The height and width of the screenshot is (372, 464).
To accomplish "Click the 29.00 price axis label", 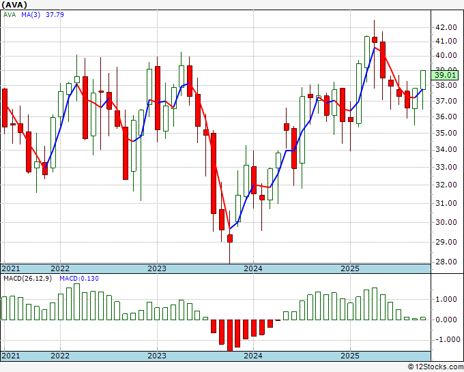I will click(x=446, y=242).
